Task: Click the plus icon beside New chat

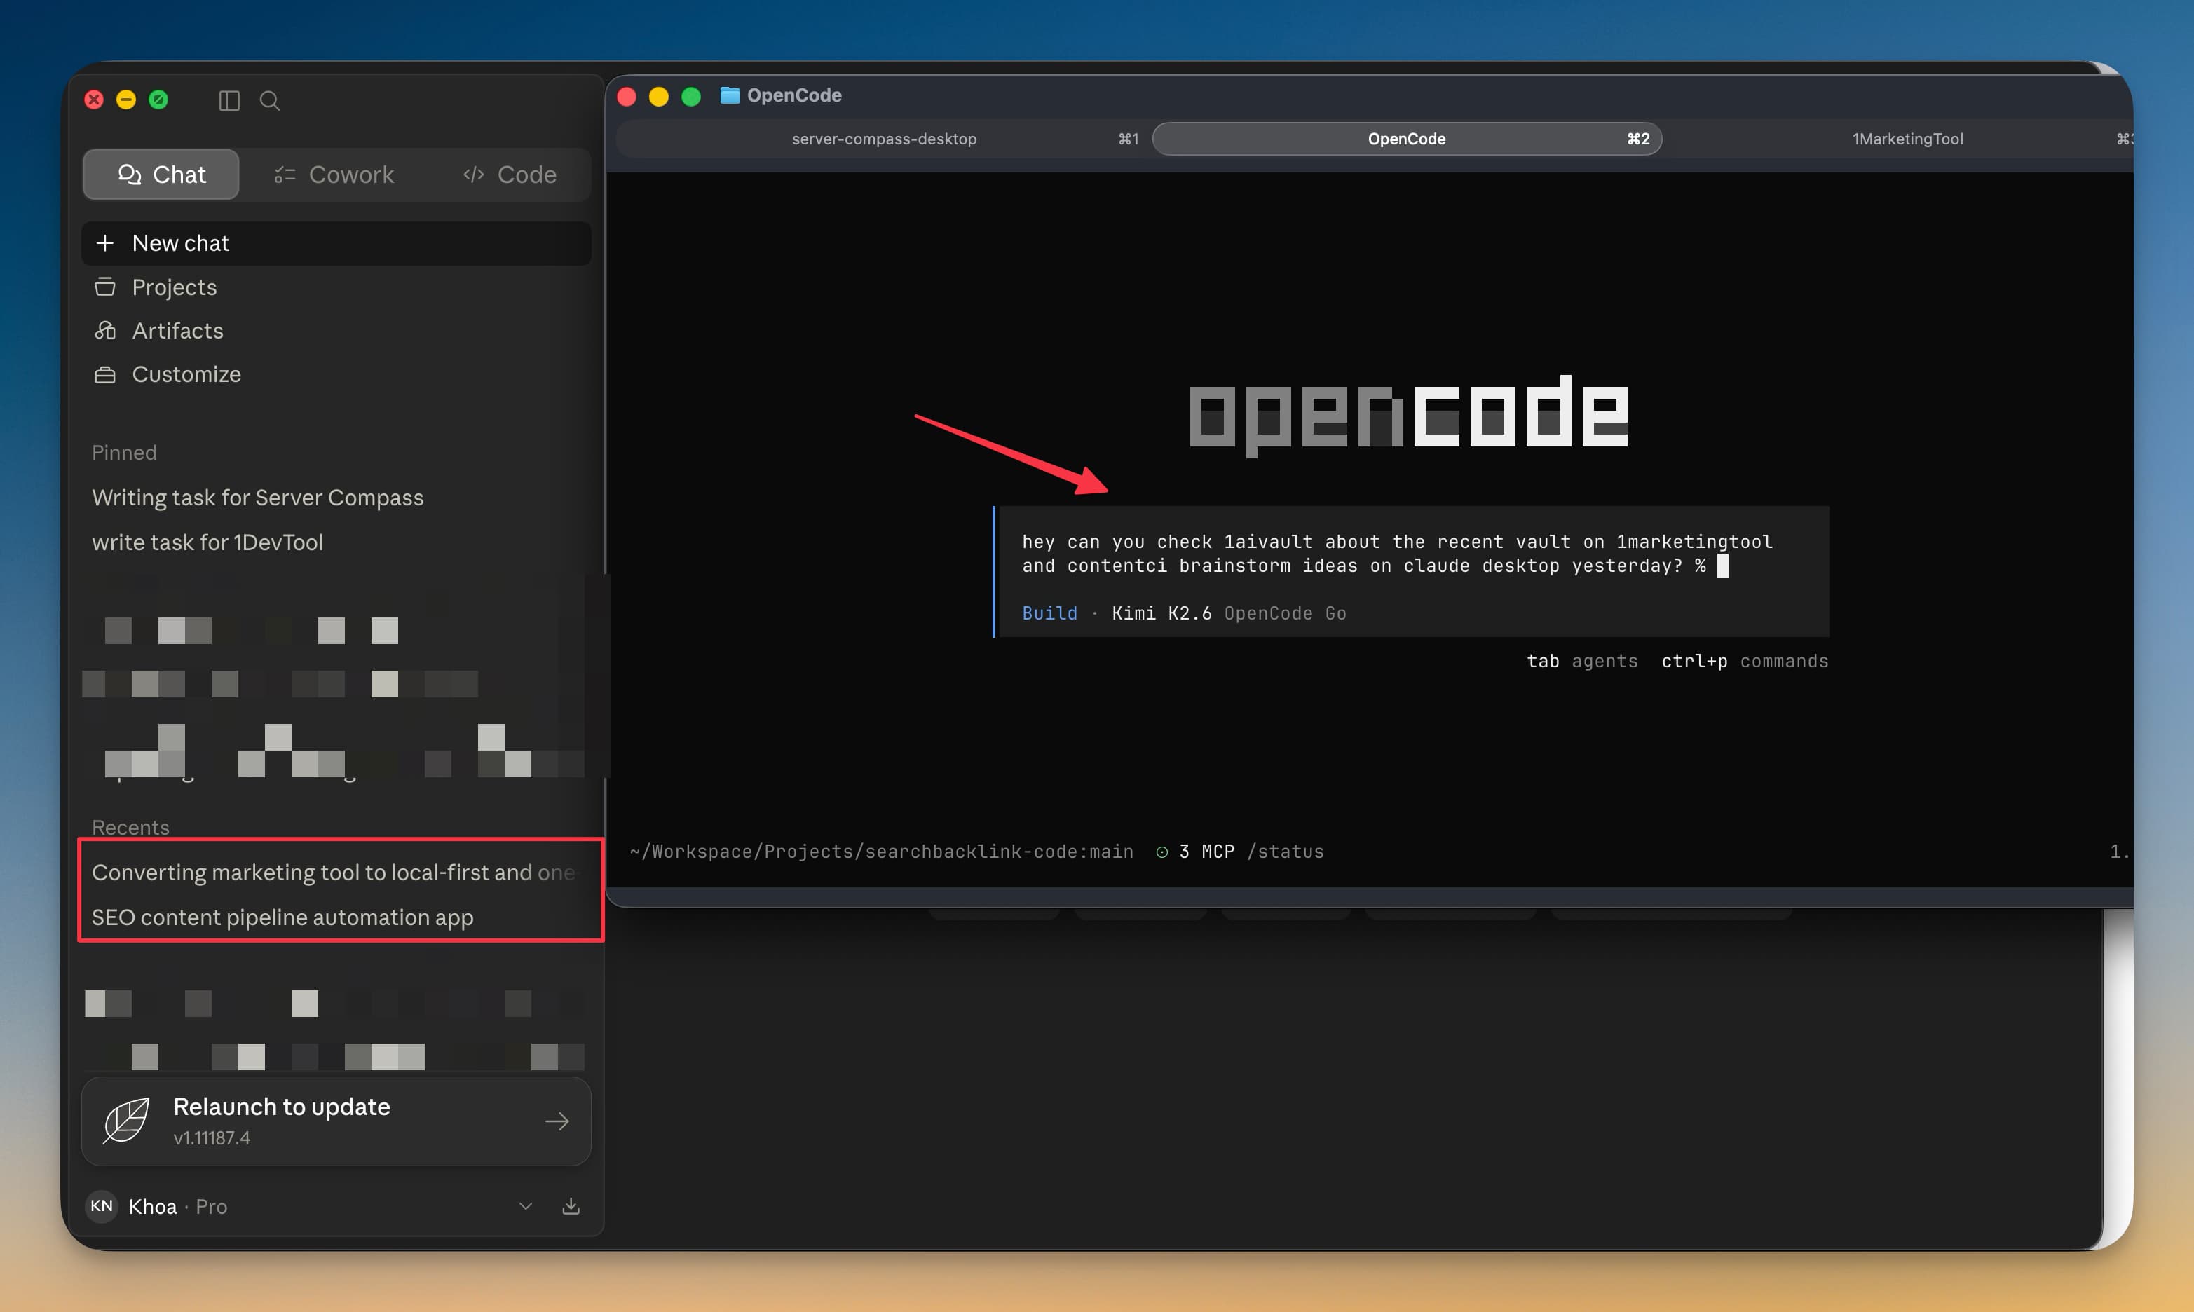Action: point(104,243)
